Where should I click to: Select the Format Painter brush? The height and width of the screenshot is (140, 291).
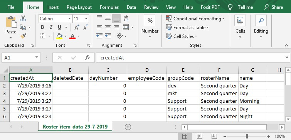click(x=23, y=36)
